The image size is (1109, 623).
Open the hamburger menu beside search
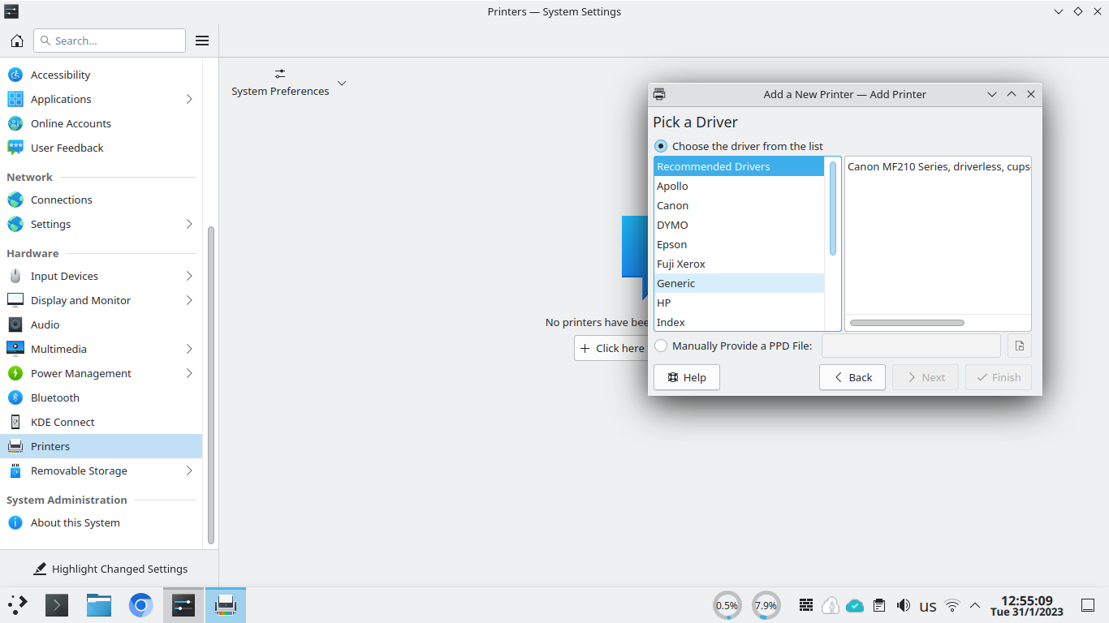coord(202,41)
